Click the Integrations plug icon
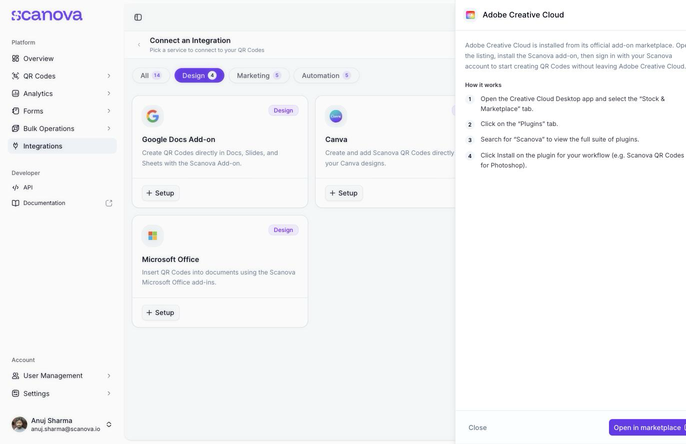 [x=15, y=146]
